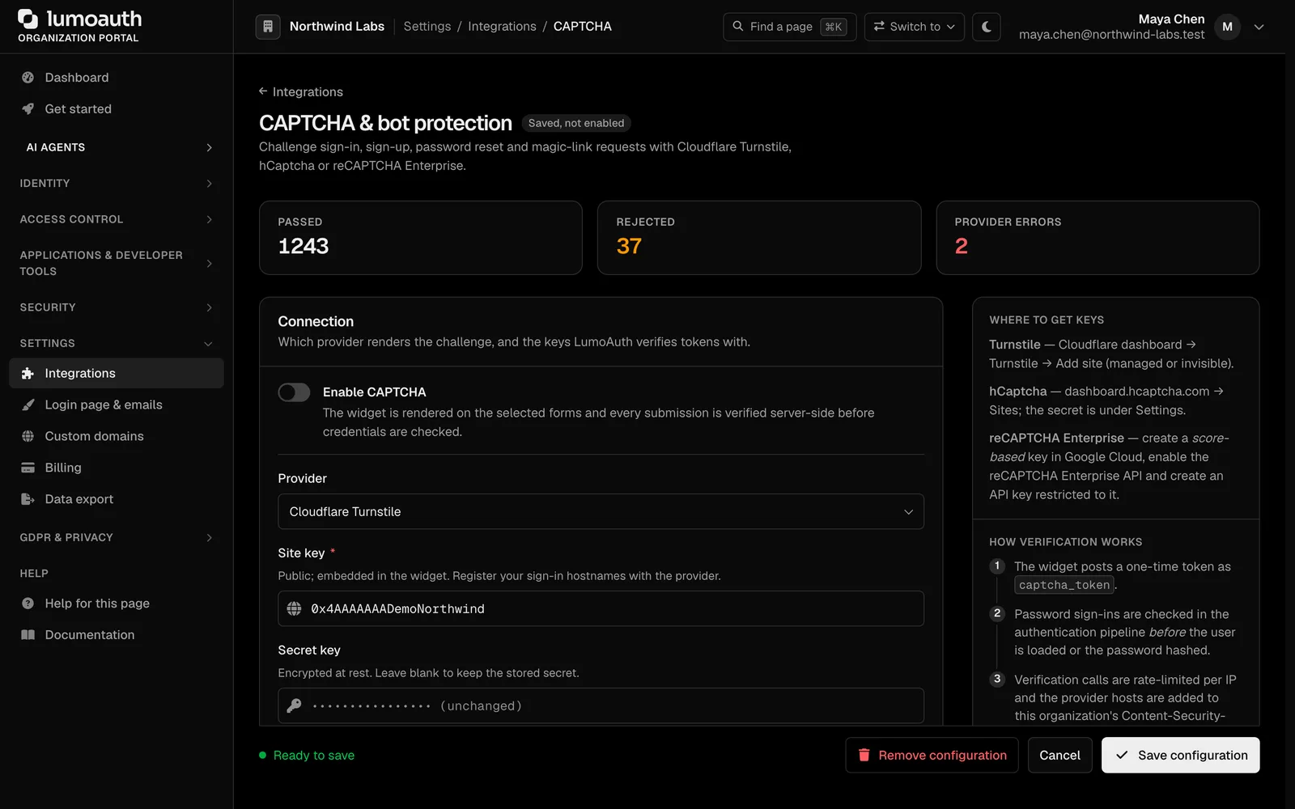Image resolution: width=1295 pixels, height=809 pixels.
Task: Click the Ready to save status
Action: pyautogui.click(x=307, y=755)
